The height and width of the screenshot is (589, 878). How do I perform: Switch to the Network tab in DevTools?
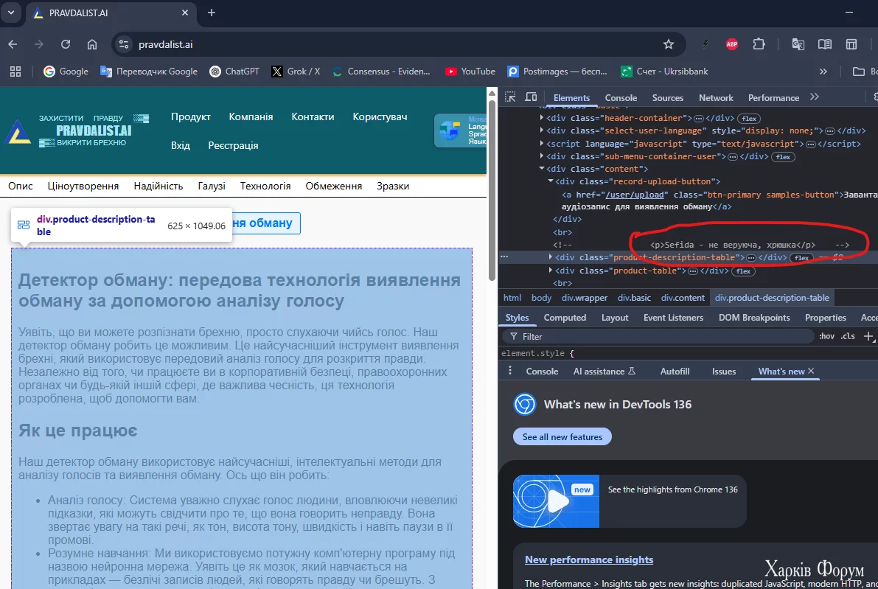point(715,97)
